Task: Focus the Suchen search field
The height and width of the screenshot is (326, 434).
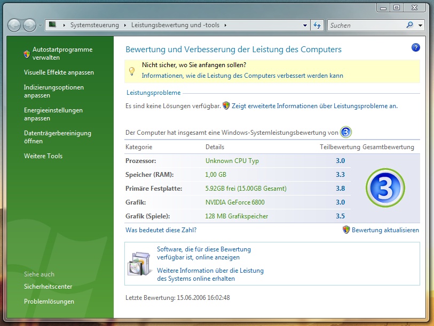Action: pyautogui.click(x=367, y=26)
